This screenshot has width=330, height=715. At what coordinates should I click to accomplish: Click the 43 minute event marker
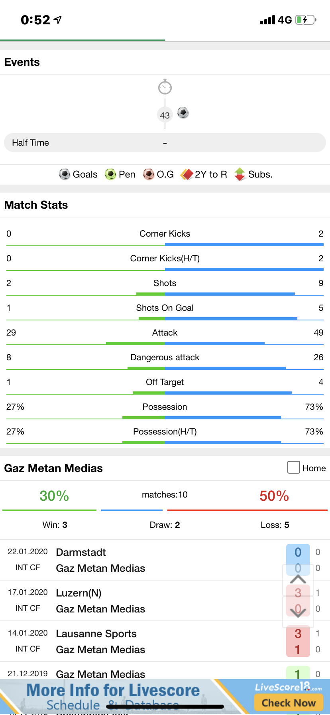coord(165,115)
